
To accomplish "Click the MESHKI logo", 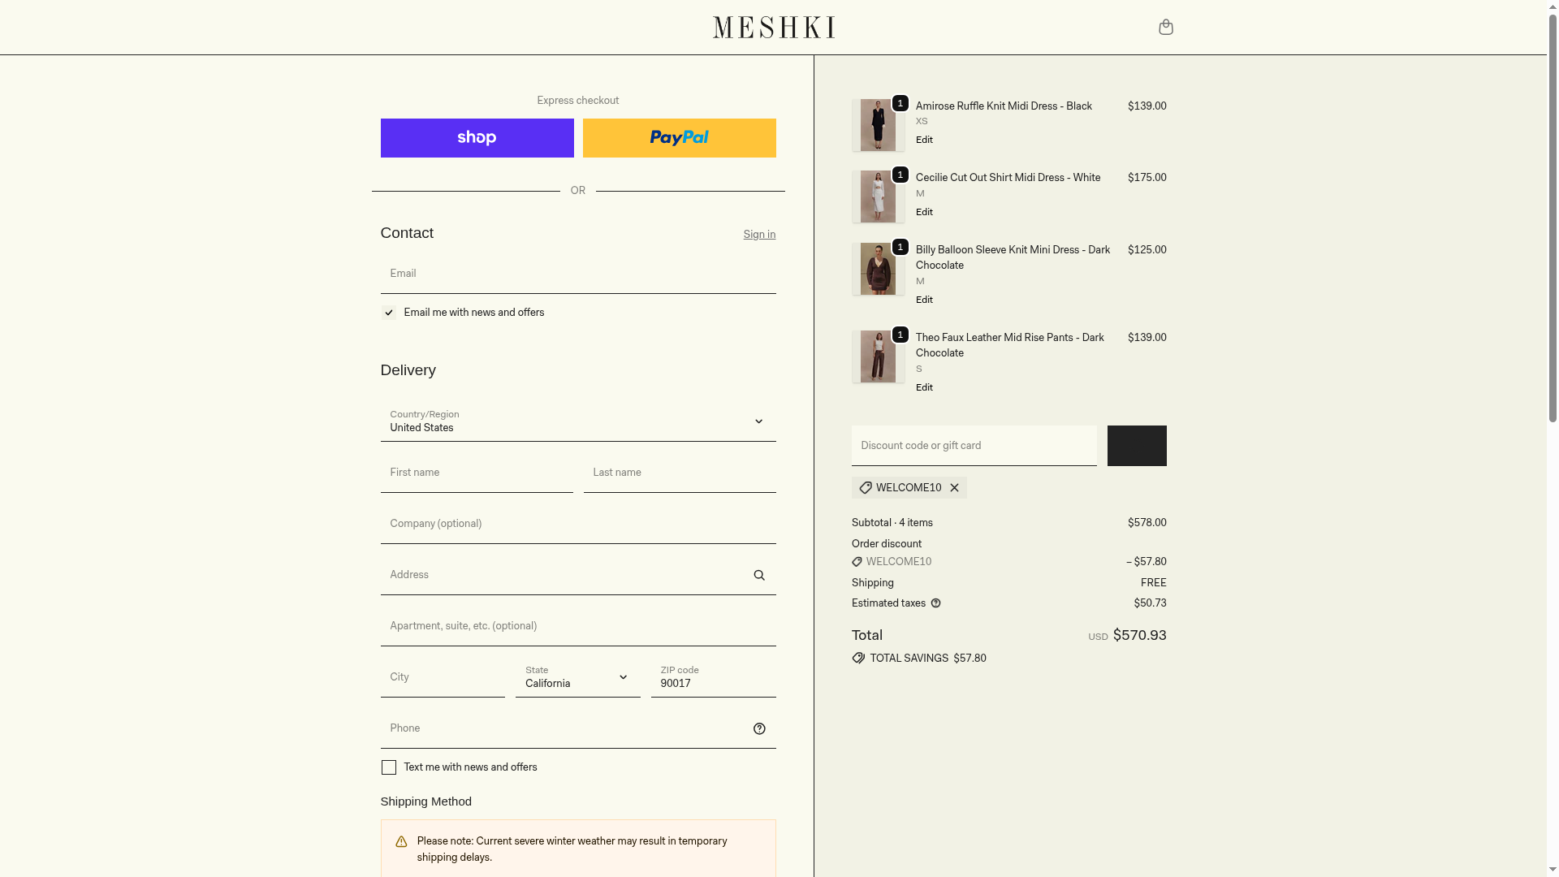I will 774,28.
